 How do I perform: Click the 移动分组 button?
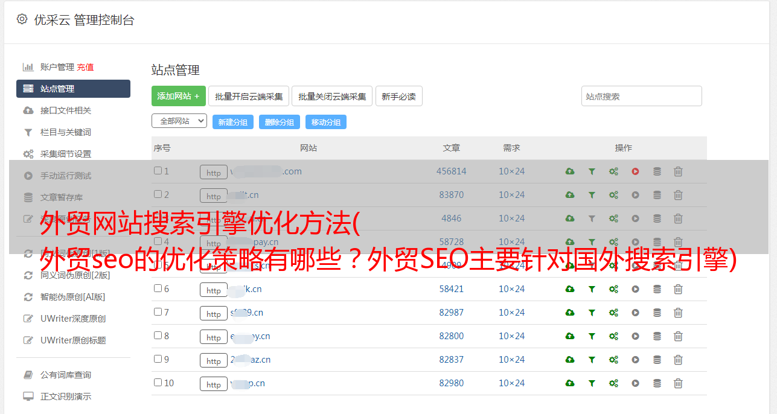click(326, 122)
